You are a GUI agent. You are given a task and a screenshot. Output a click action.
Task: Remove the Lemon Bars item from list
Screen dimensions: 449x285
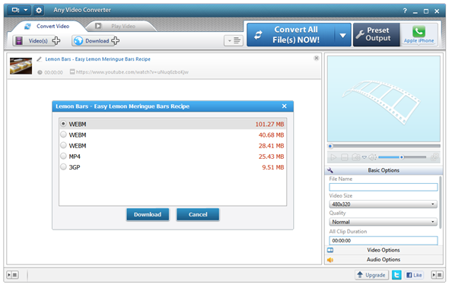(316, 58)
